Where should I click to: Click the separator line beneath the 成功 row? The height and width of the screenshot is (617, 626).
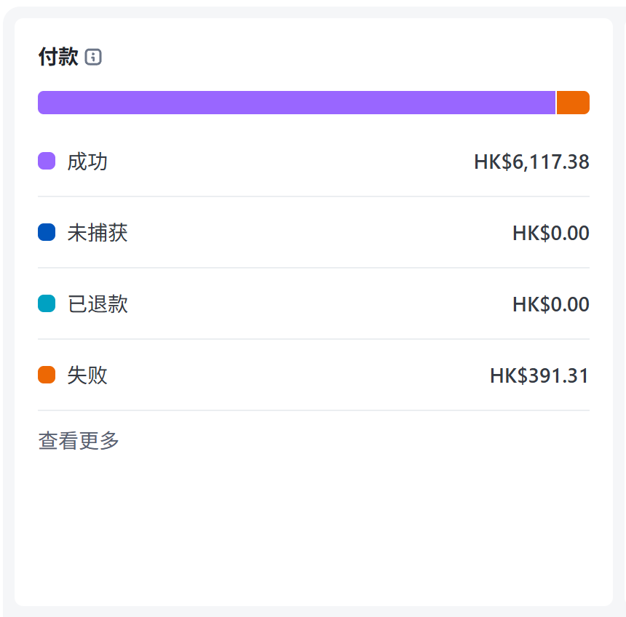[x=313, y=196]
